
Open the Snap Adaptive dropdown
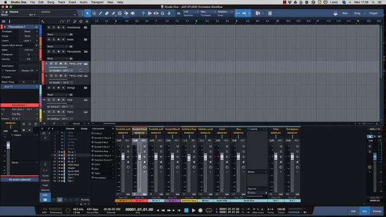click(x=225, y=12)
